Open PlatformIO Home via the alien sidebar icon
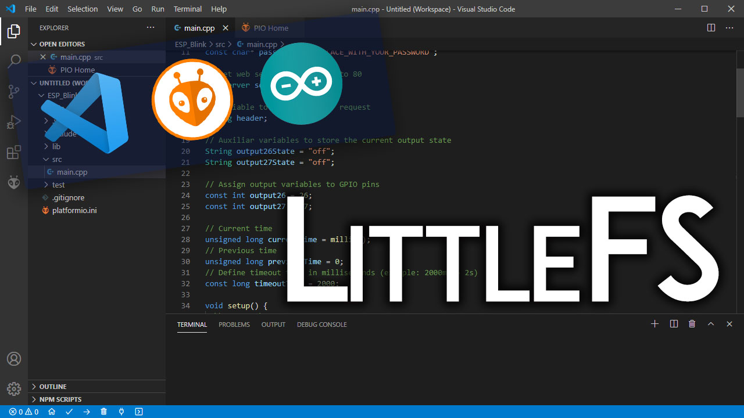 click(x=14, y=182)
